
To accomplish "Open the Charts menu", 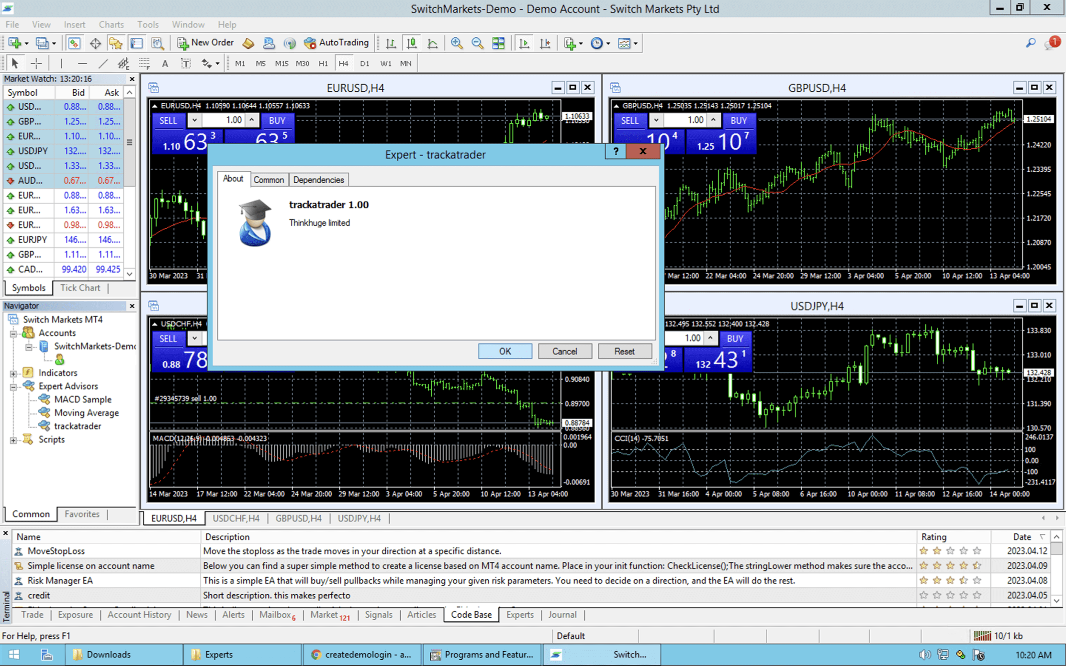I will [x=111, y=24].
